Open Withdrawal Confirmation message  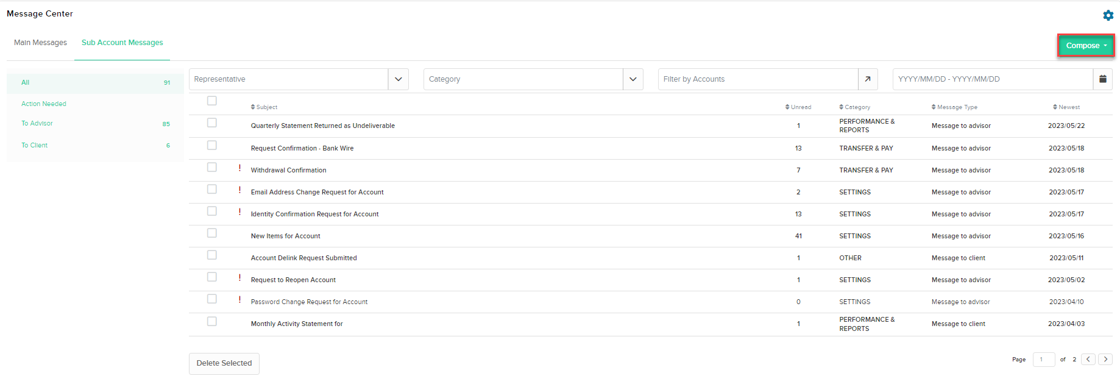(288, 171)
